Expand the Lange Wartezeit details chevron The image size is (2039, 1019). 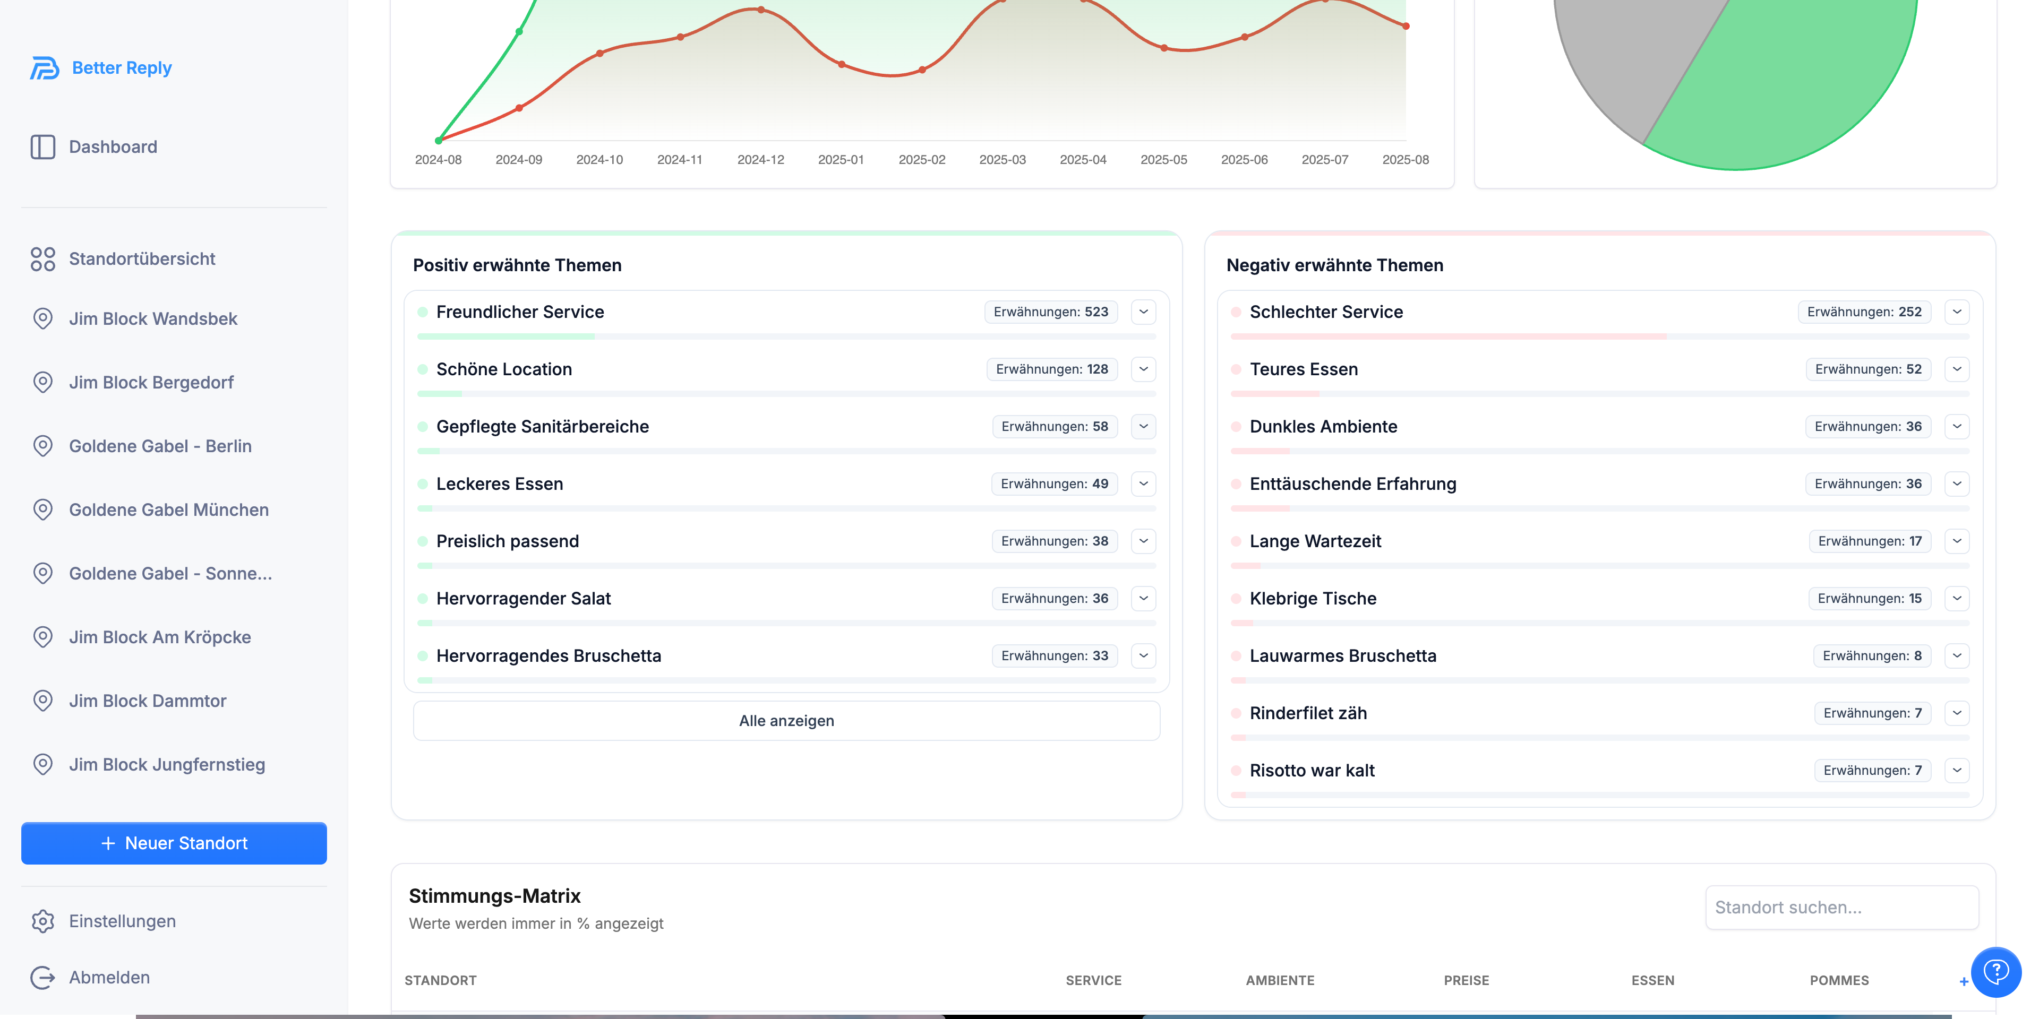coord(1957,541)
